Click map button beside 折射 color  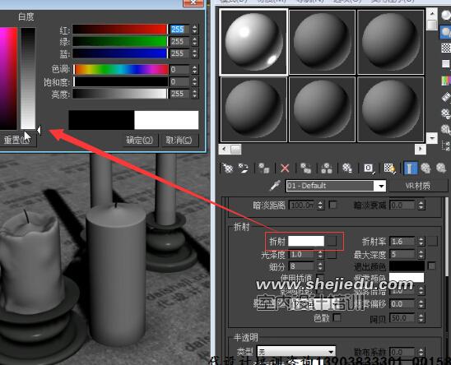point(332,241)
